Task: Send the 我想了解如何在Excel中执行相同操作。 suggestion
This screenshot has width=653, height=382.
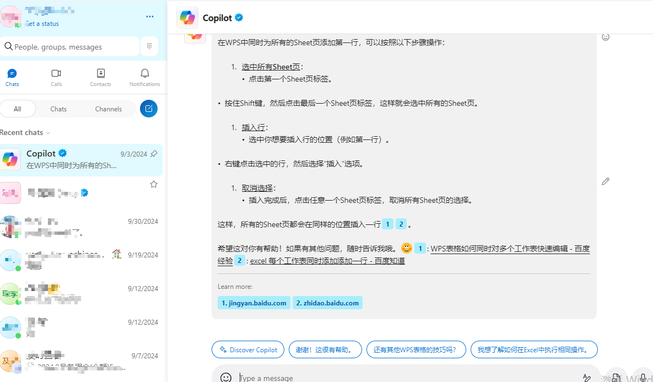Action: tap(534, 349)
